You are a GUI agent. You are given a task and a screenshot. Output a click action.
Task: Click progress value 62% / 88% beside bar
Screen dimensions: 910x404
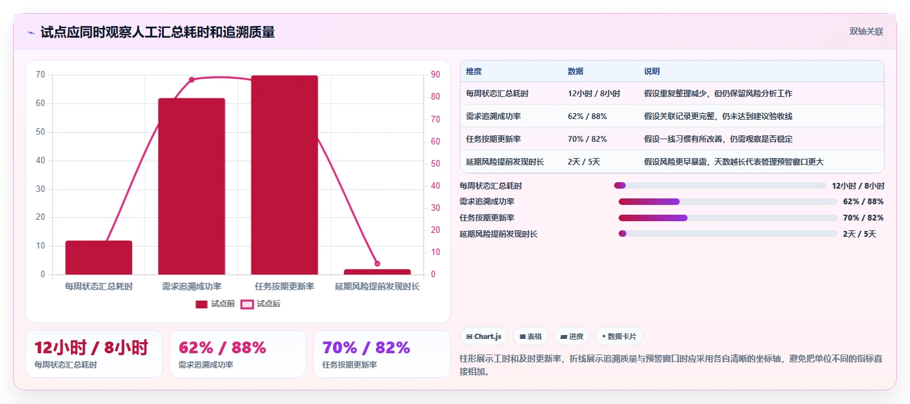[863, 202]
